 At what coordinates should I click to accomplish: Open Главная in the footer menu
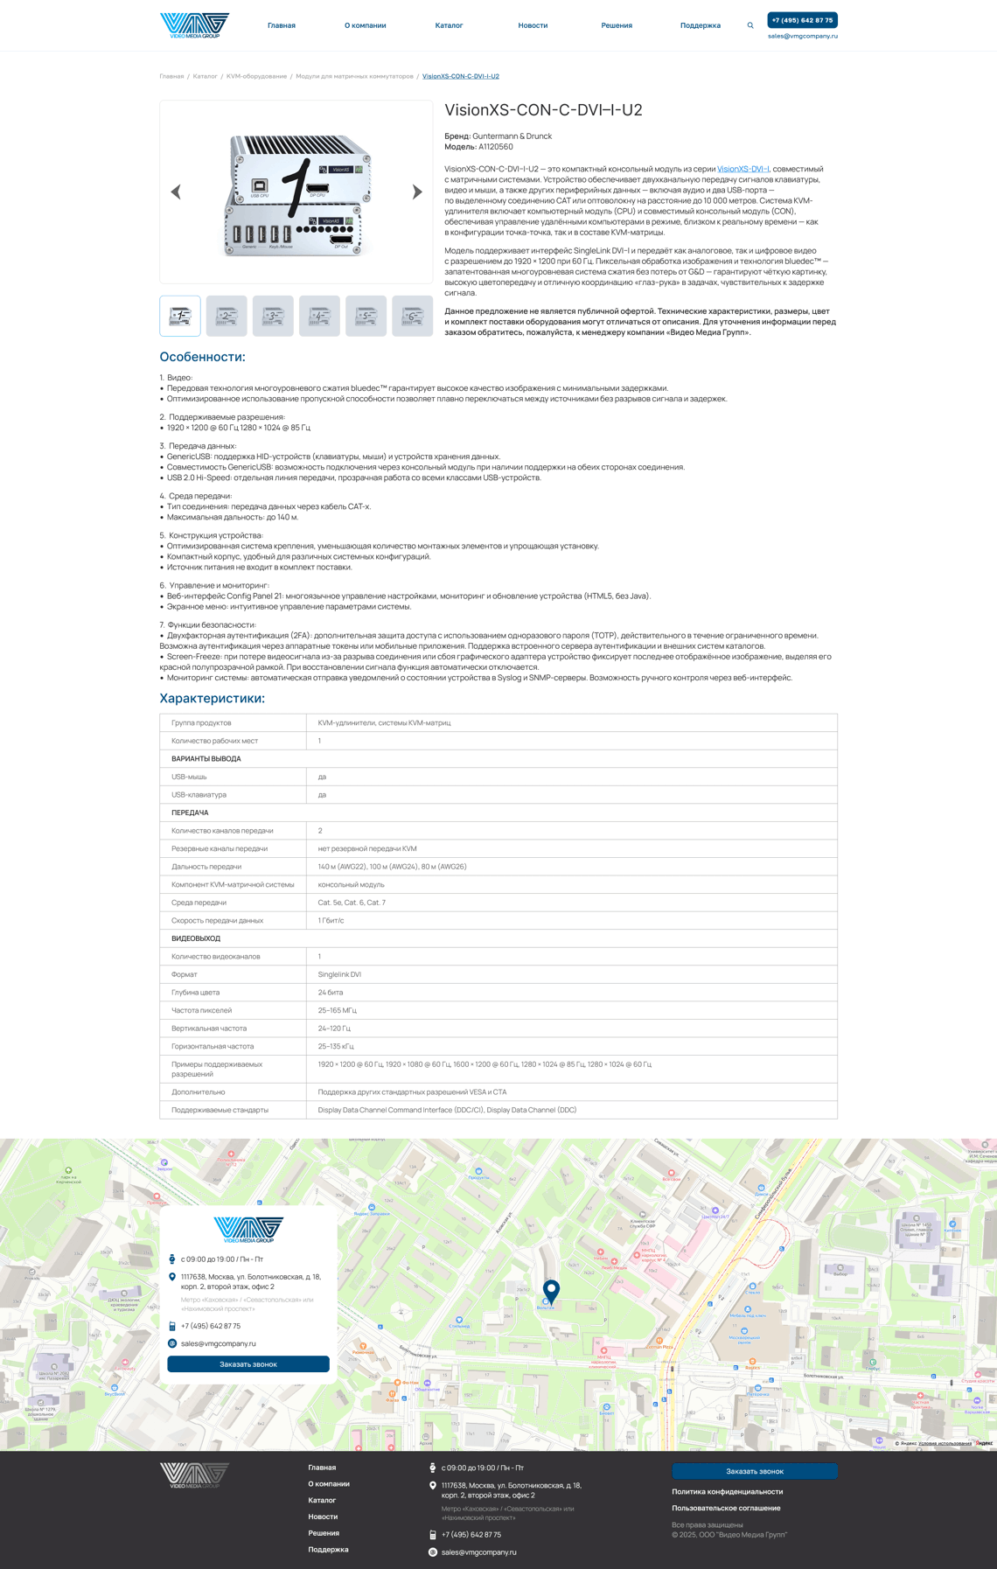pos(322,1468)
